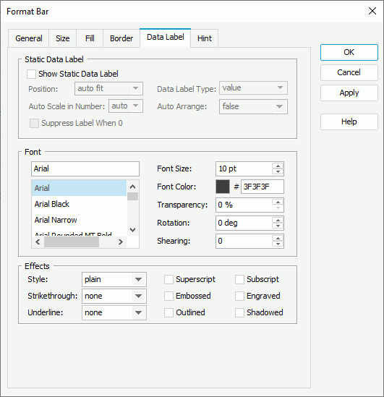Image resolution: width=384 pixels, height=397 pixels.
Task: Click font list scroll right arrow
Action: tap(121, 242)
